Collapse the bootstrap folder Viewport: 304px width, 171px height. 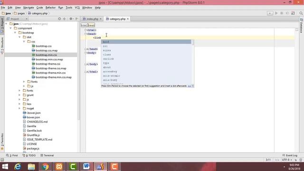coord(15,33)
